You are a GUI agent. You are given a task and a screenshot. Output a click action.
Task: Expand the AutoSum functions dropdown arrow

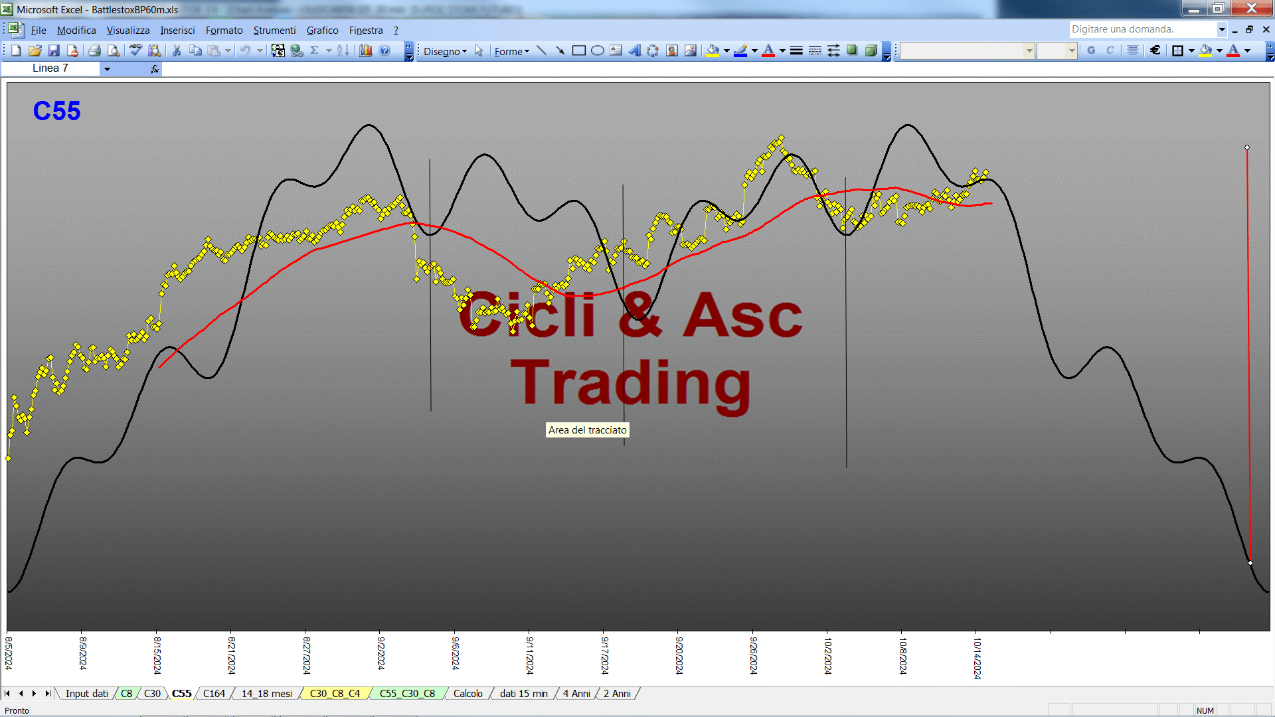[329, 50]
